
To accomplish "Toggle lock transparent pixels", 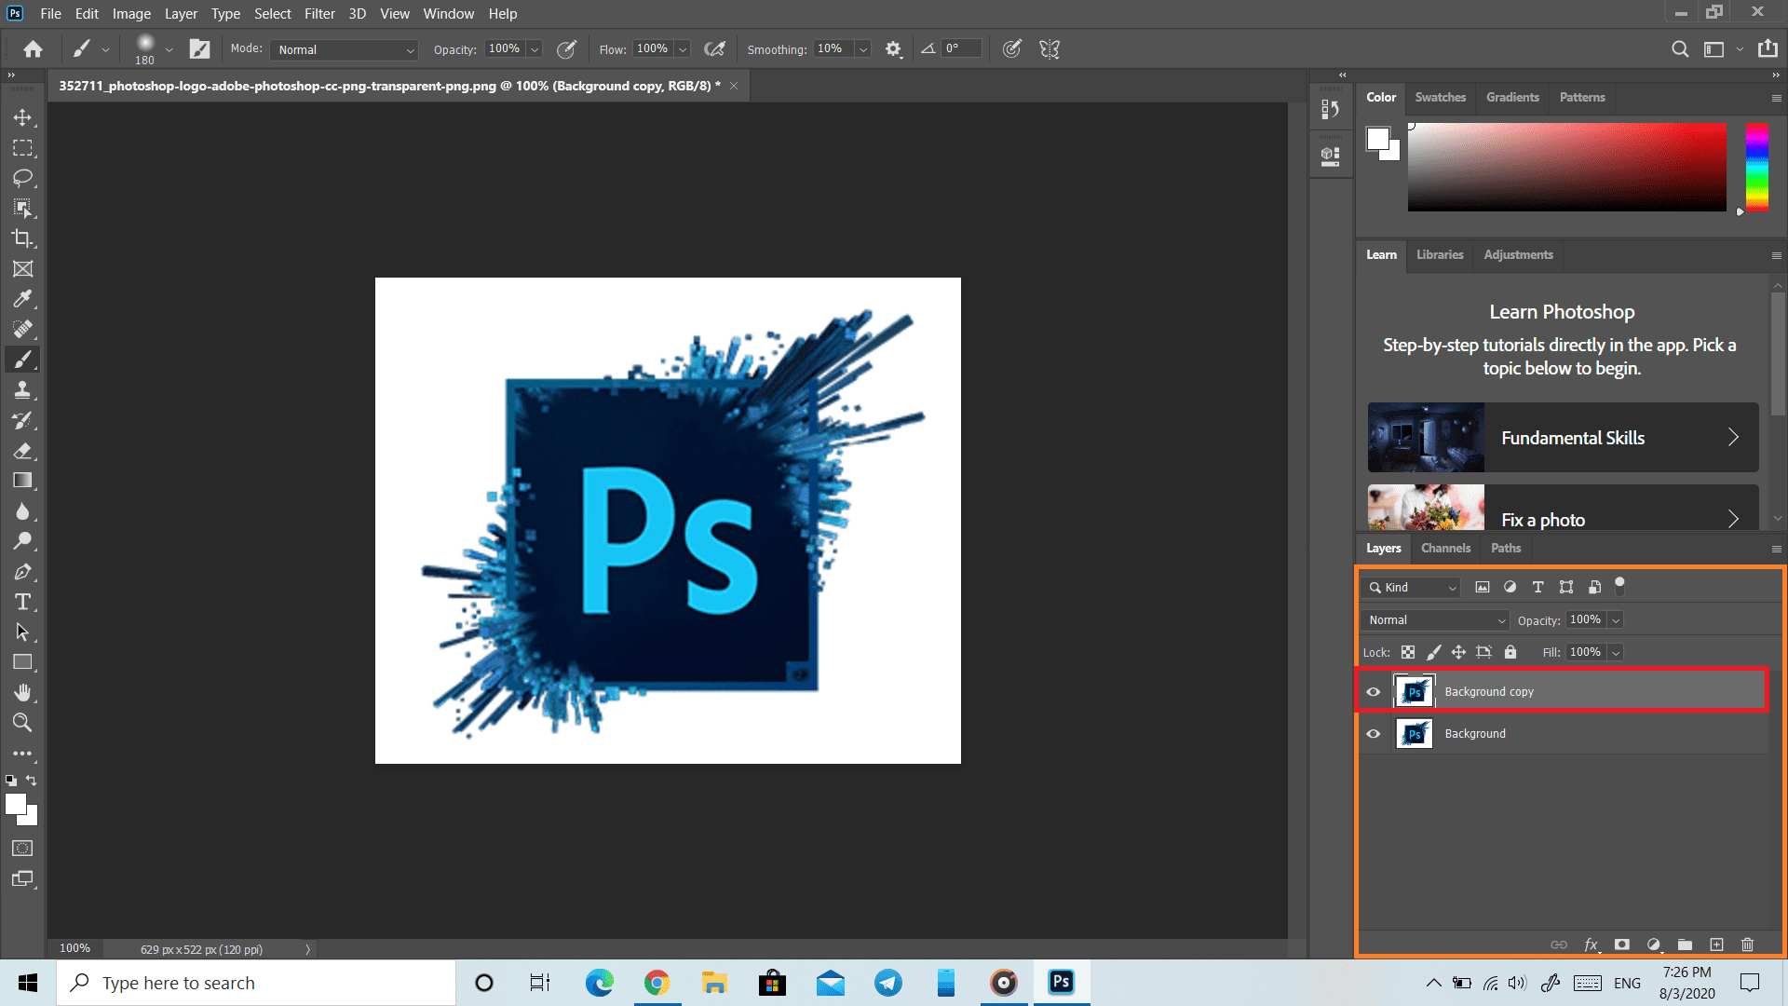I will coord(1408,652).
